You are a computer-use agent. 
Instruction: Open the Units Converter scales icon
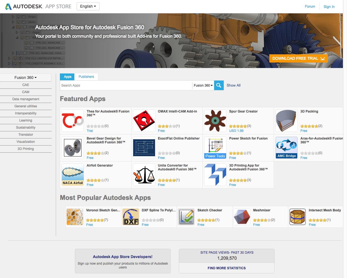point(144,175)
